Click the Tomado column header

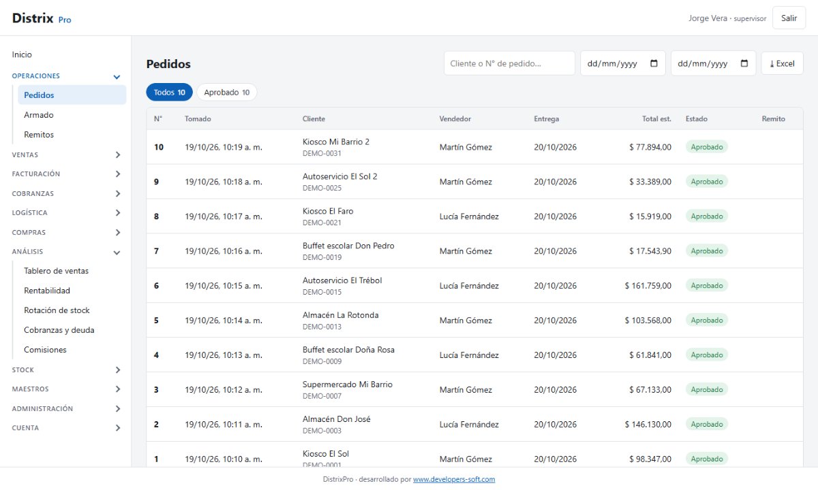coord(198,118)
